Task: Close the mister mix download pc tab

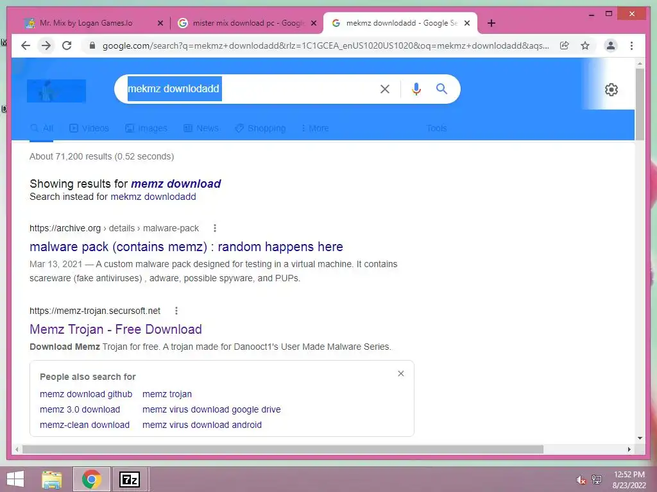Action: click(x=313, y=23)
